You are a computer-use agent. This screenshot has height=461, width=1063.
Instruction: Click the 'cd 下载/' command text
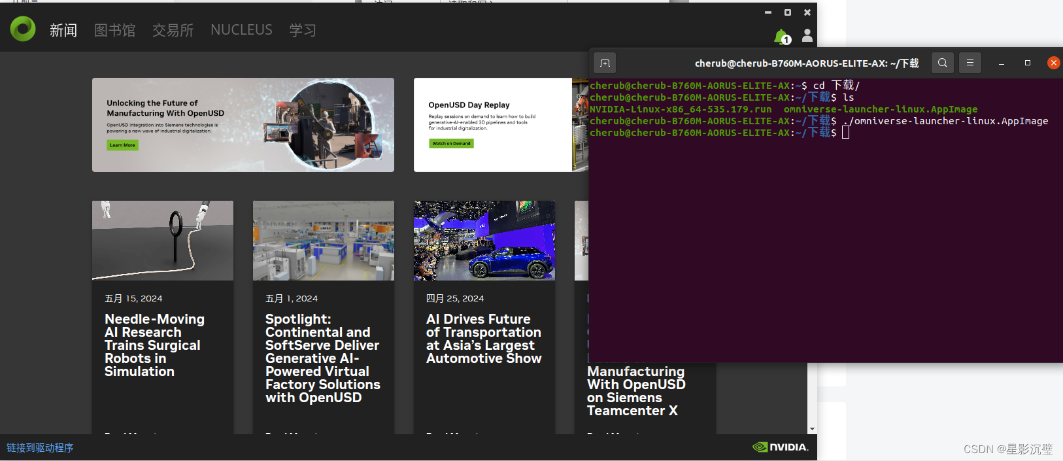[836, 86]
